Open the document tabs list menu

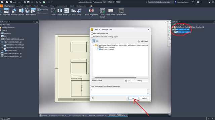[x=169, y=115]
